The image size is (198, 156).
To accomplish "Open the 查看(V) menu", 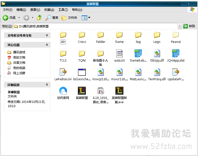I will click(x=35, y=10).
